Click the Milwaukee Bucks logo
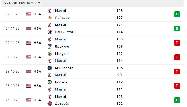The image size is (187, 107). click(50, 54)
